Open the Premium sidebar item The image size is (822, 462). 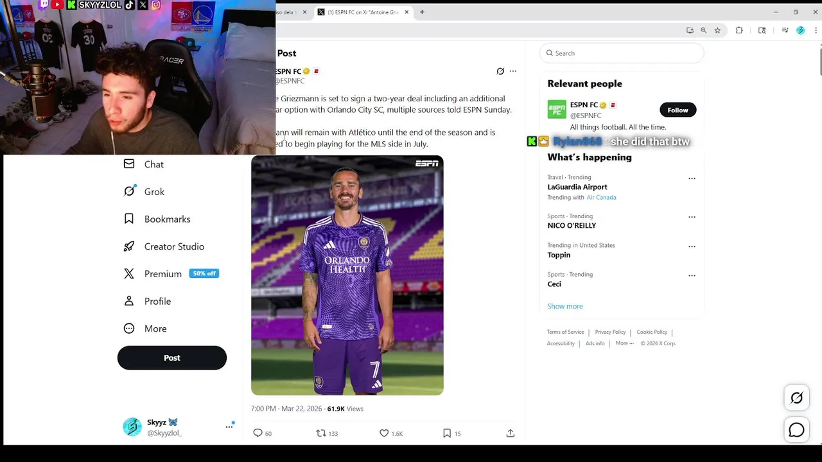pyautogui.click(x=171, y=273)
